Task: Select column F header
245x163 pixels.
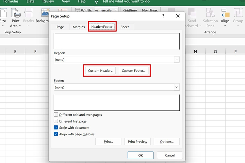Action: click(x=35, y=52)
